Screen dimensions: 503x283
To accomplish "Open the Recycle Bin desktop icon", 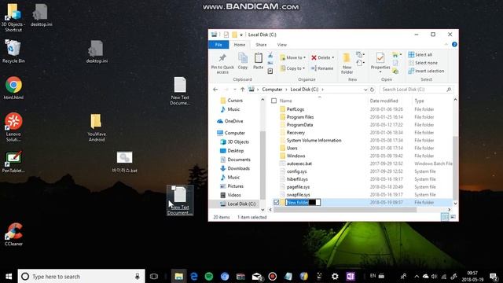I will (x=13, y=51).
